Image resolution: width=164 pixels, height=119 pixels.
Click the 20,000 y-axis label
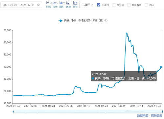click(7, 91)
